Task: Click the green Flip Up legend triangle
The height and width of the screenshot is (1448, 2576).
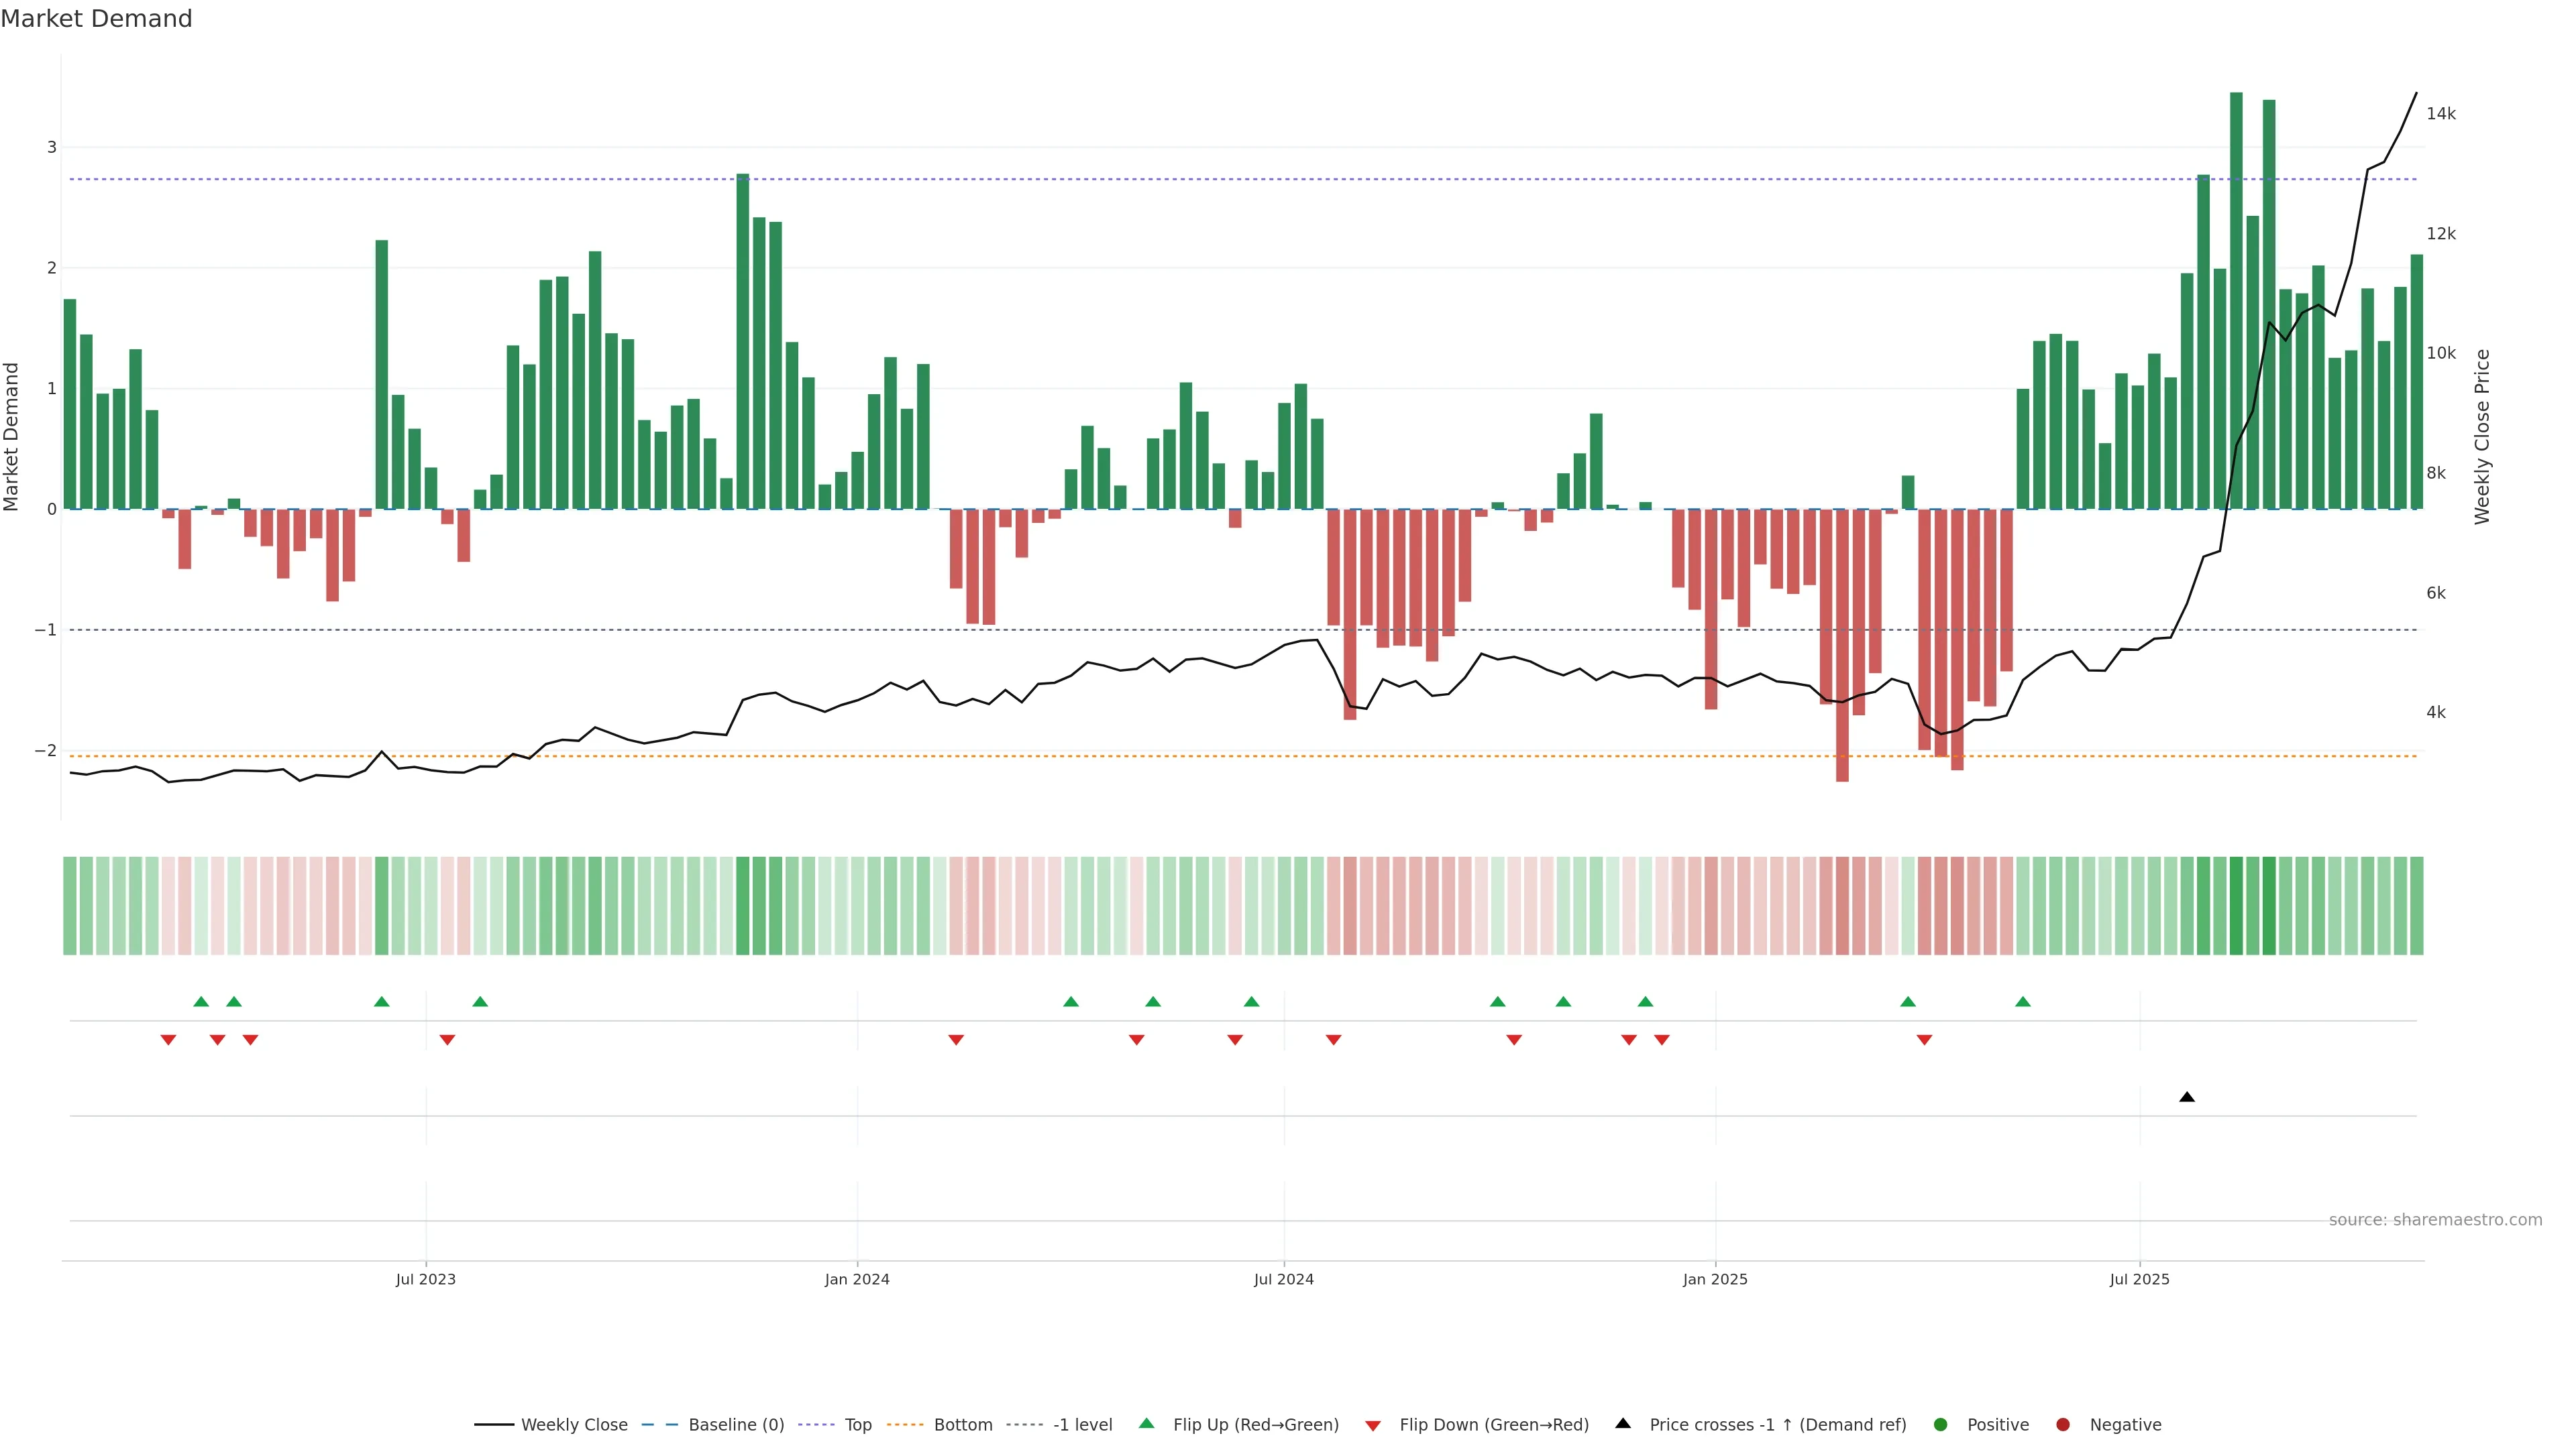Action: (x=1147, y=1423)
